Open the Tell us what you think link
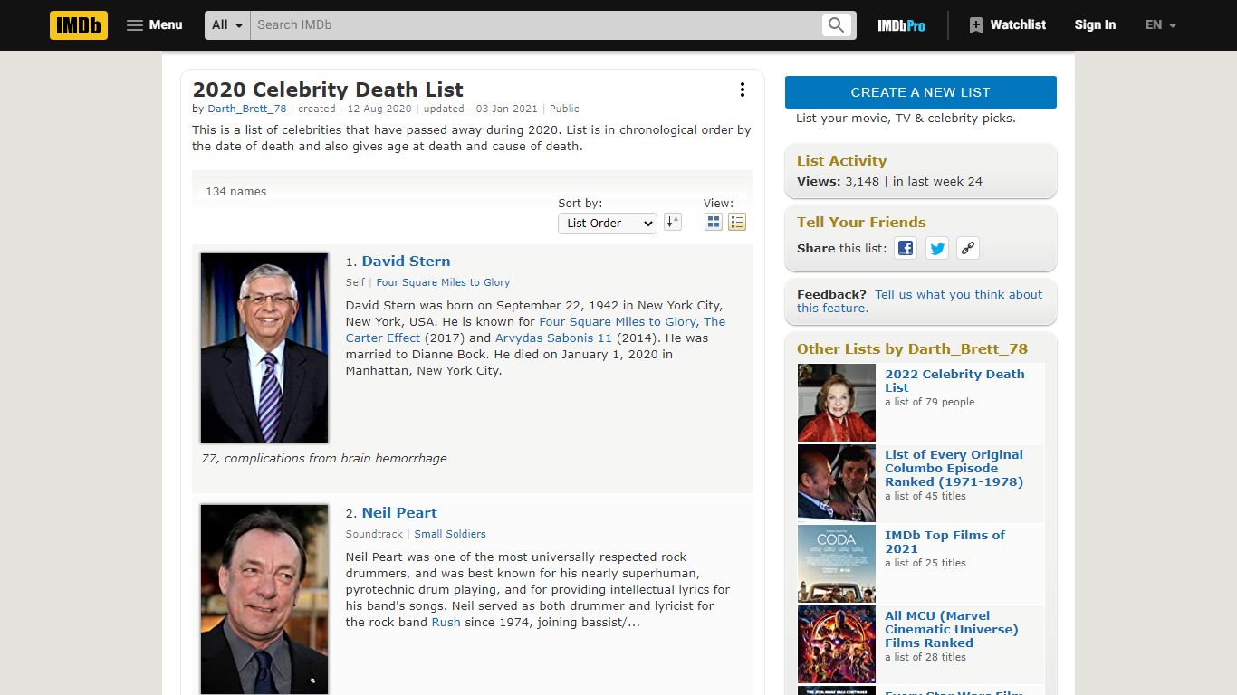 (x=919, y=301)
